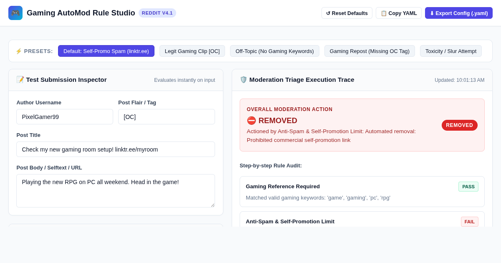Screen dimensions: 501x263
Task: Click the matched gaming keywords text
Action: [318, 198]
